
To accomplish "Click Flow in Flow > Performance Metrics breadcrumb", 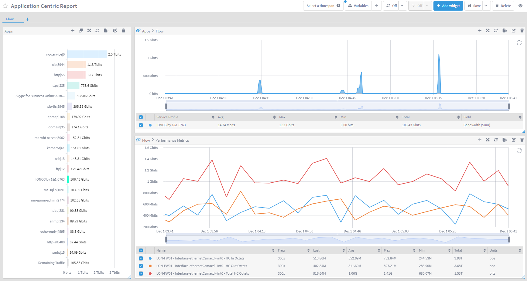I will [x=146, y=140].
